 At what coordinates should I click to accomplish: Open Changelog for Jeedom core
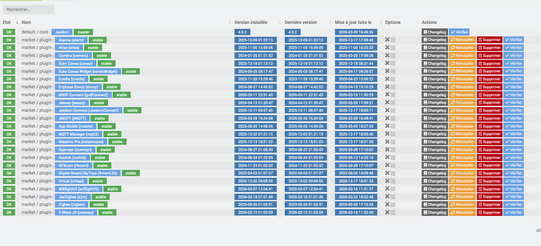435,32
